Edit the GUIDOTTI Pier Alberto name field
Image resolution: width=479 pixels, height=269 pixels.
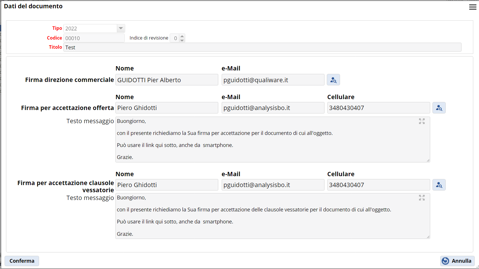(167, 80)
